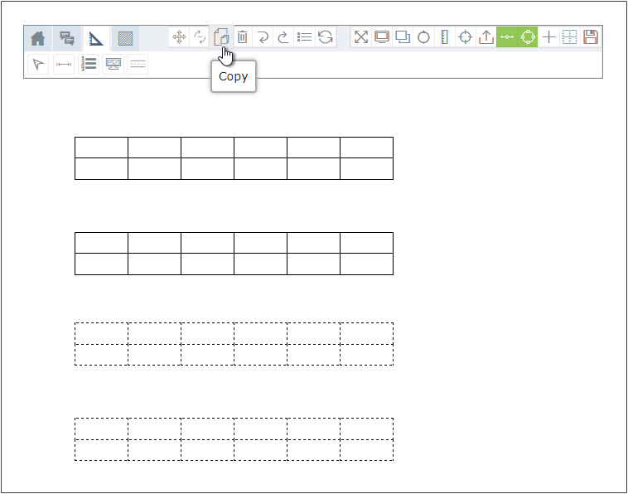Click the Save floppy disk icon
The image size is (628, 494).
pos(591,37)
